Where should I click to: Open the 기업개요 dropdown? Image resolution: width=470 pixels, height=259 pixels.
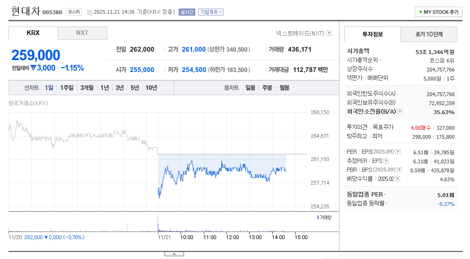pos(211,12)
